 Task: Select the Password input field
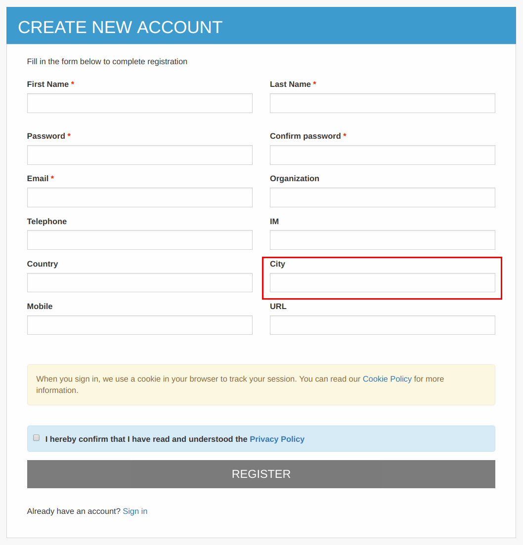[x=139, y=155]
